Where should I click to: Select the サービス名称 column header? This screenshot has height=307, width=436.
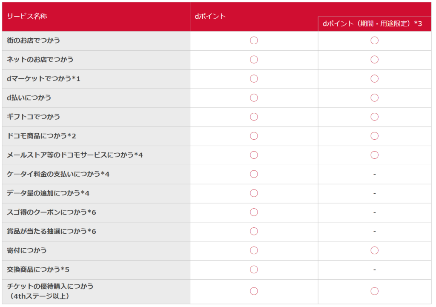coord(27,17)
